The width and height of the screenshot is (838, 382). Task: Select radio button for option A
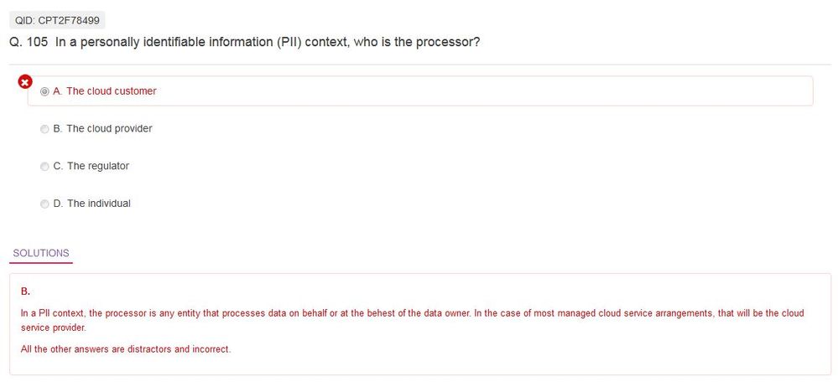click(44, 91)
